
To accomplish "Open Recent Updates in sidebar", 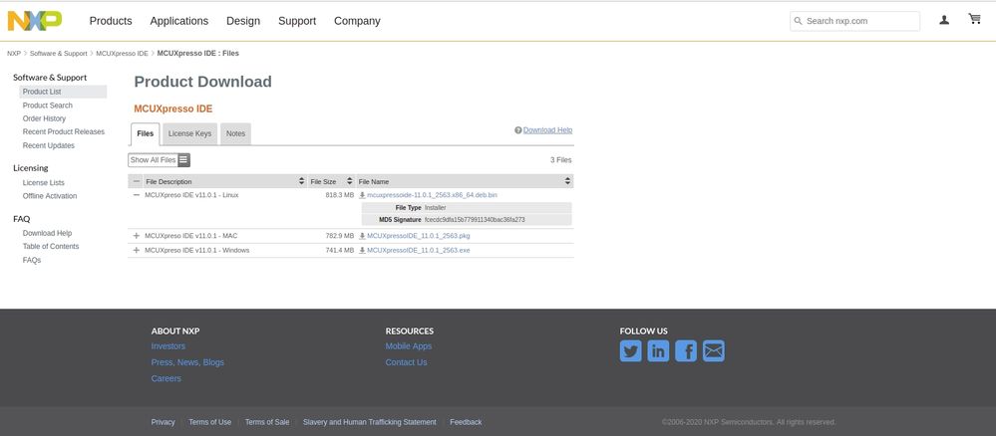I will tap(49, 146).
